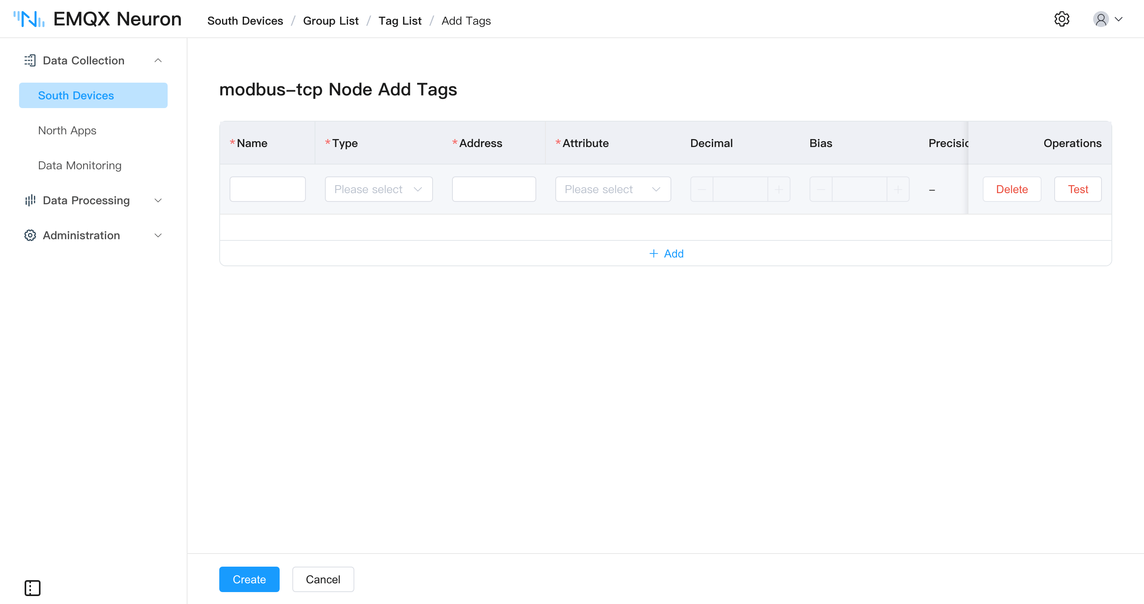Select South Devices in the sidebar

pos(93,95)
